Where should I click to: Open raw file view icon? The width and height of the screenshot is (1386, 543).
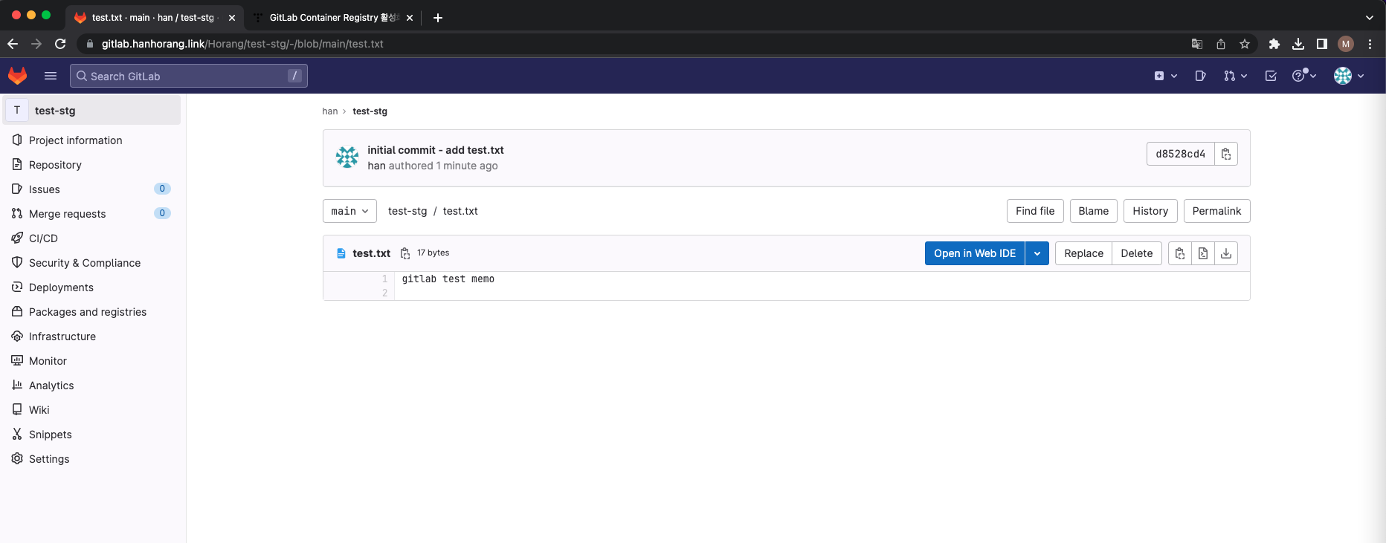[1203, 253]
